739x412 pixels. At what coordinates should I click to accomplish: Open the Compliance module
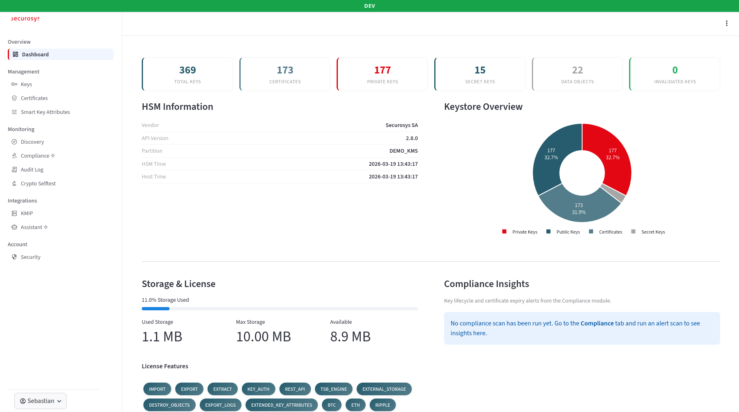tap(37, 156)
